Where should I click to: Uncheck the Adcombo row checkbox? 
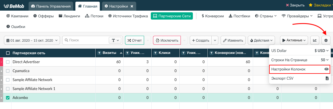(8, 98)
